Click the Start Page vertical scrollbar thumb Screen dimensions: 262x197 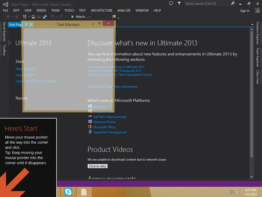point(252,94)
